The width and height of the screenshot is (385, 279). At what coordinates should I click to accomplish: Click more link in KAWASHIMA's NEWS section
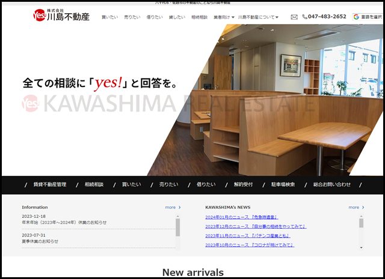[354, 207]
